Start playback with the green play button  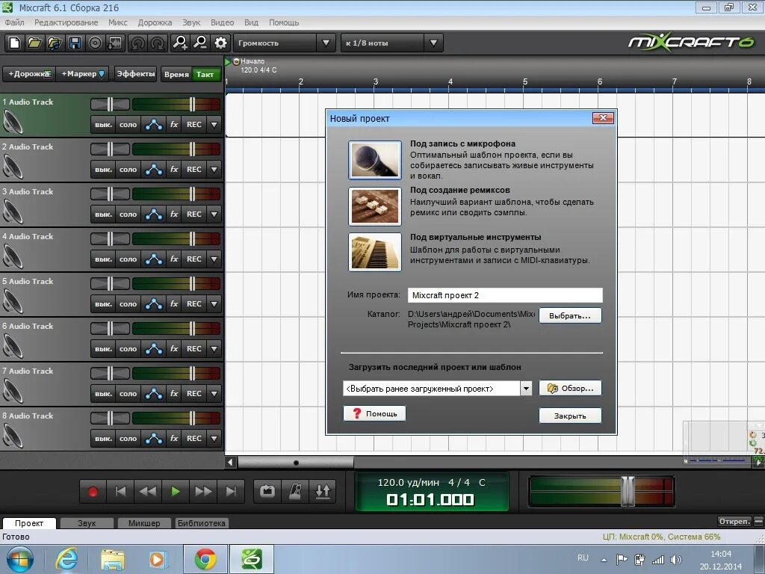[176, 492]
